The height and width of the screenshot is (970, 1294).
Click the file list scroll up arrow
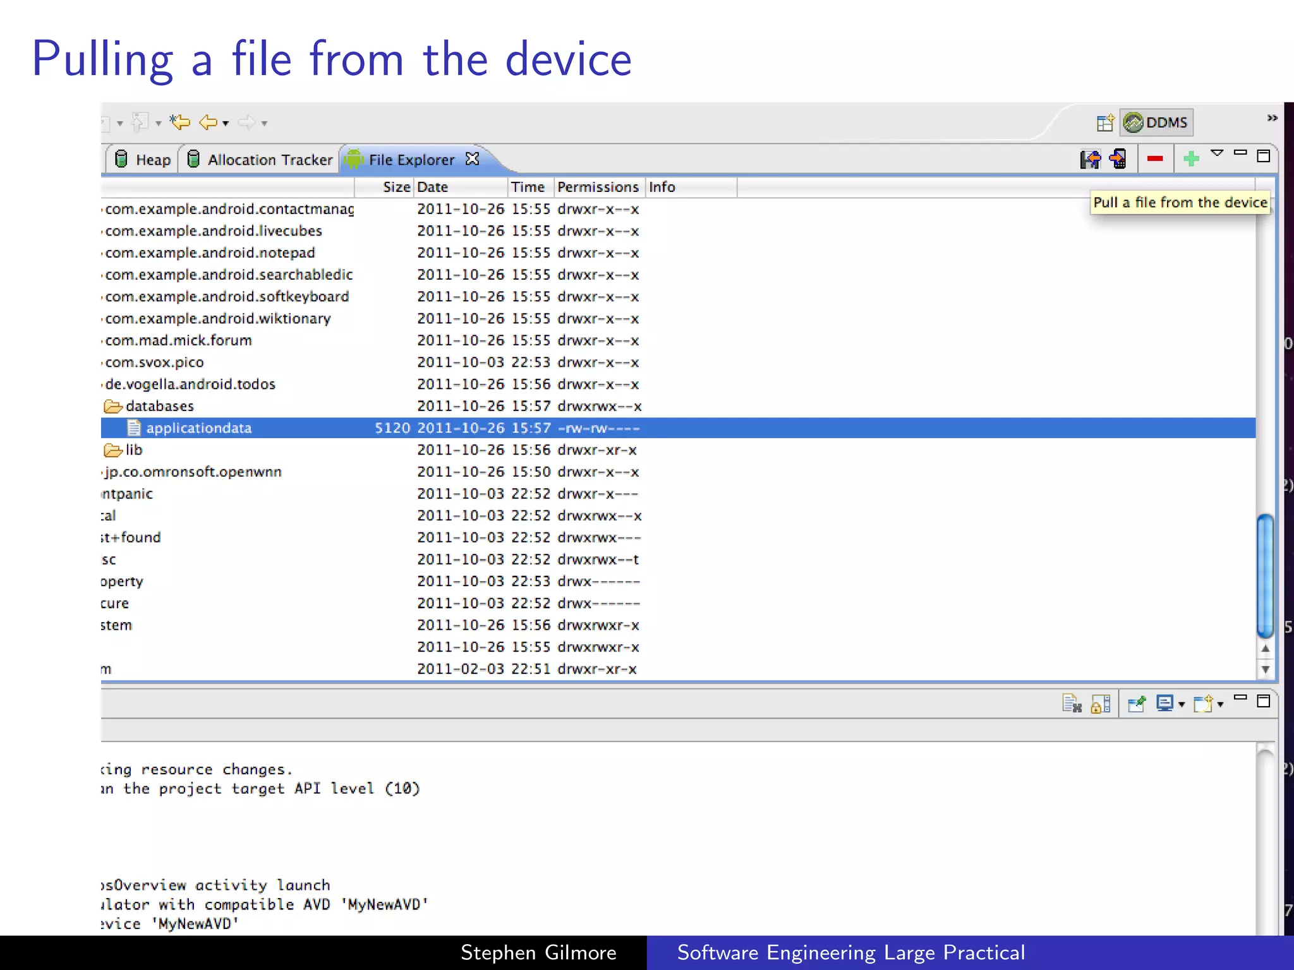[1266, 649]
